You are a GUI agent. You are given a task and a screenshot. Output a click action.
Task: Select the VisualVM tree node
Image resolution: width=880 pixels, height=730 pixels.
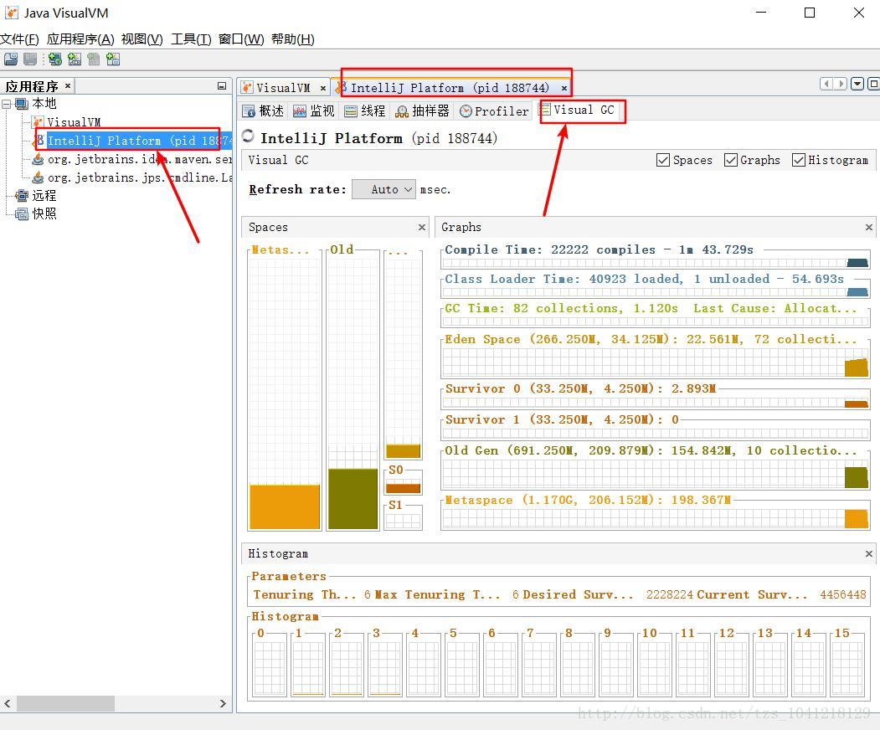74,122
